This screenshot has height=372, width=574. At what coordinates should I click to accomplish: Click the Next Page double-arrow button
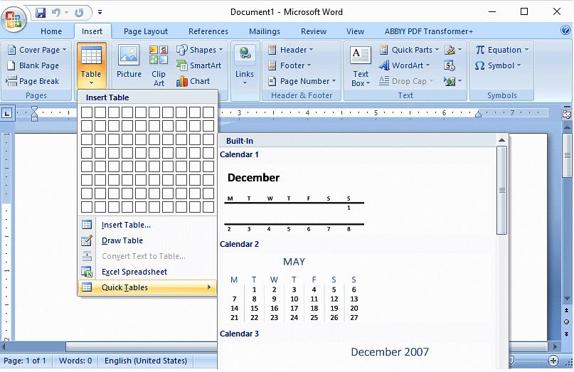(x=567, y=334)
